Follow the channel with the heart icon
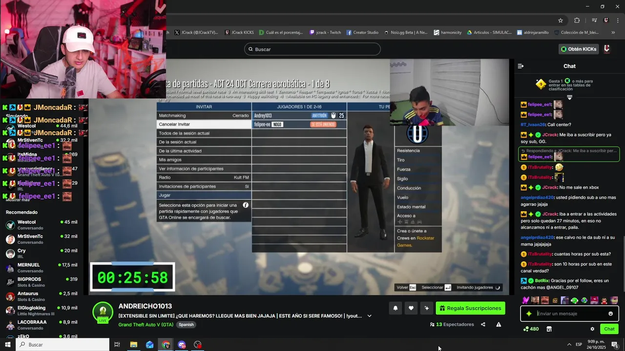The image size is (625, 351). click(x=411, y=308)
